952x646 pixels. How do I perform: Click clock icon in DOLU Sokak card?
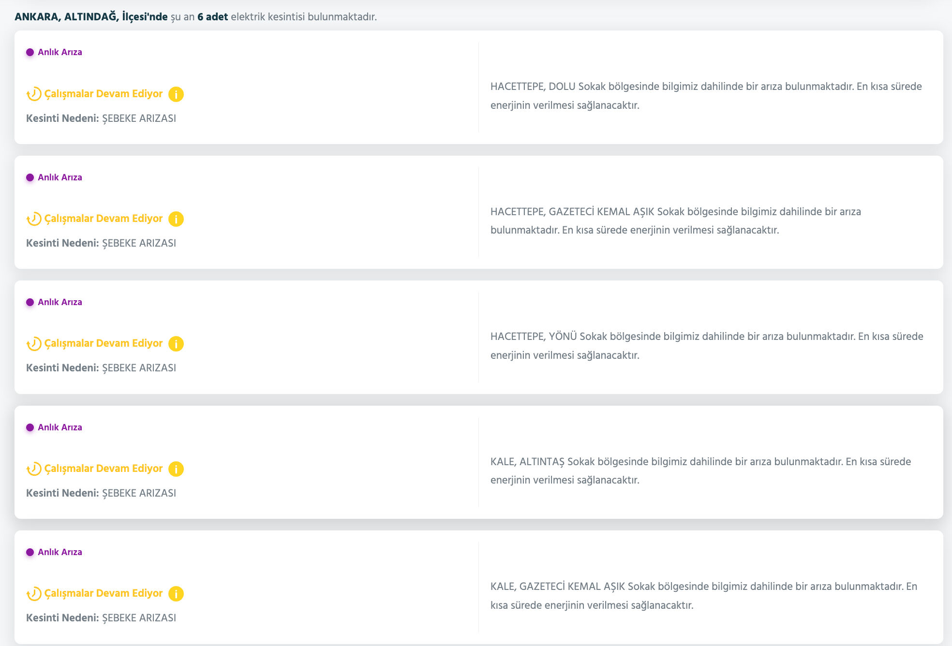(x=34, y=94)
